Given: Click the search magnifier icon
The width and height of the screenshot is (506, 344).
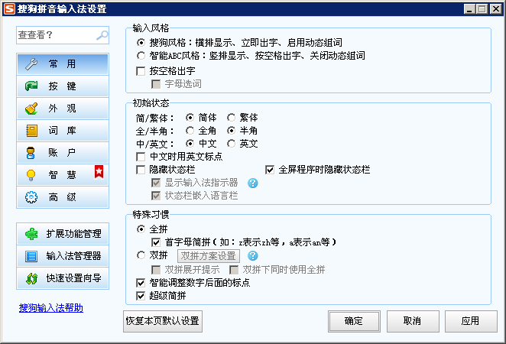Looking at the screenshot, I should (x=102, y=35).
